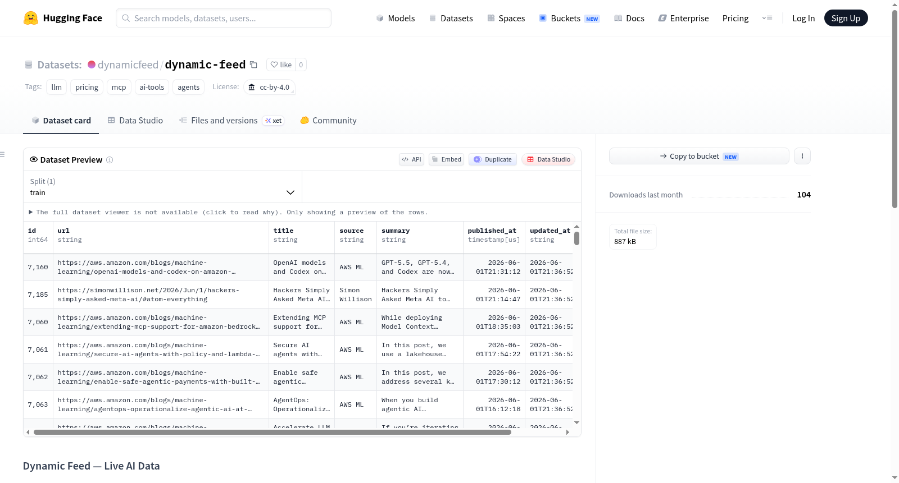899x483 pixels.
Task: Focus the search models input field
Action: 224,18
